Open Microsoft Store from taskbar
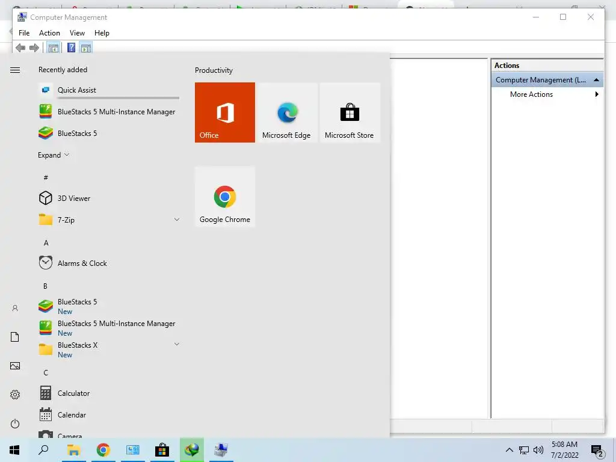The width and height of the screenshot is (616, 462). 162,450
